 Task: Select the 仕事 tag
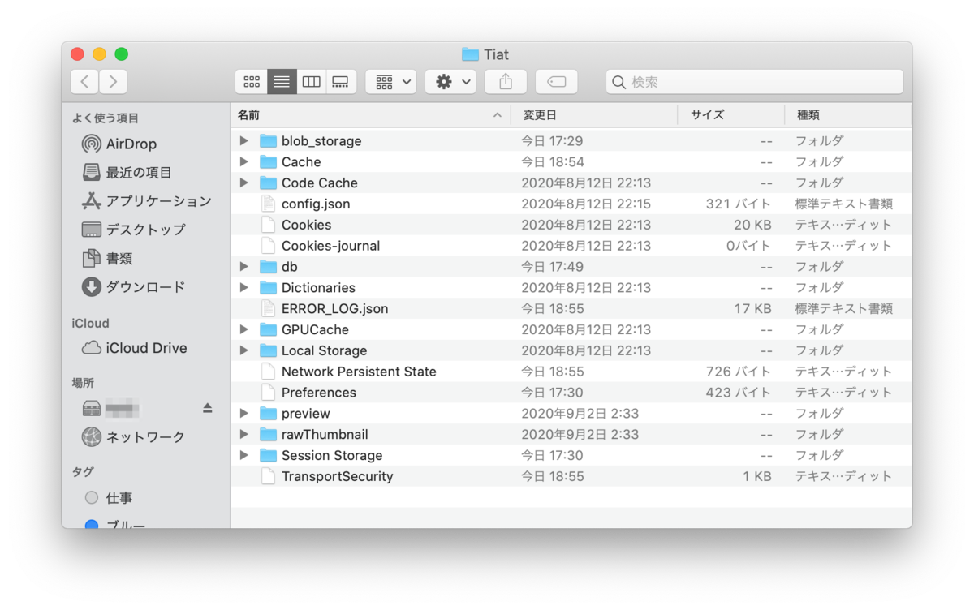109,498
